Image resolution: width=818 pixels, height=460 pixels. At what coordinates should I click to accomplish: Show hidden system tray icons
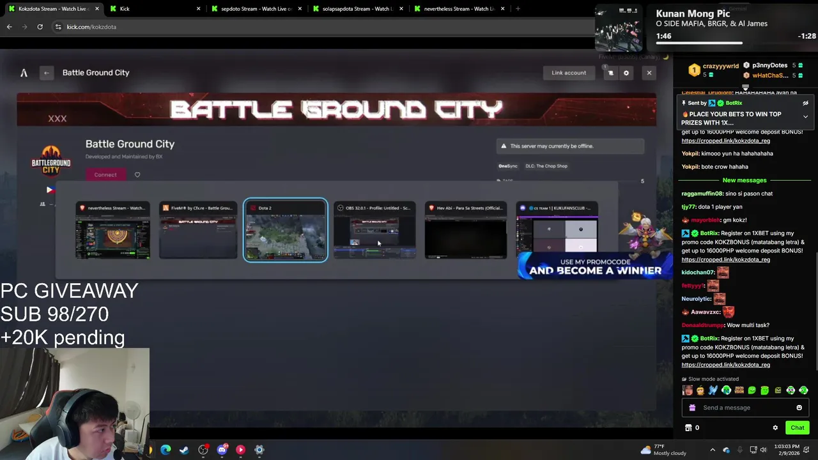click(713, 450)
